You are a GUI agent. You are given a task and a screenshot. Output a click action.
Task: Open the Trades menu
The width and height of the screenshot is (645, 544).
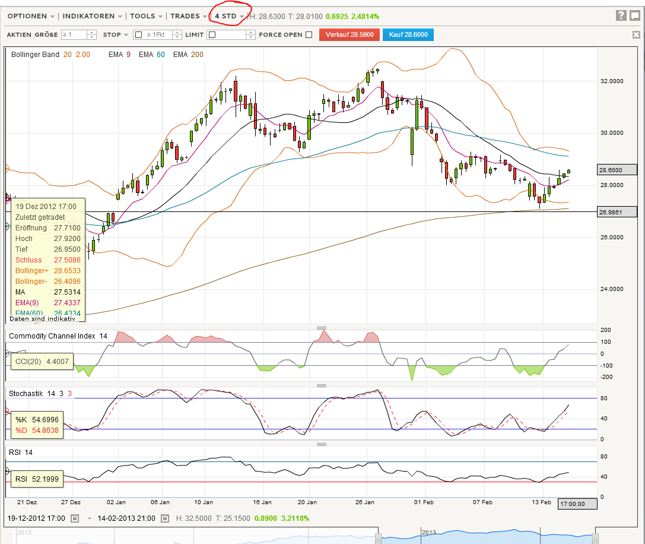pos(189,16)
